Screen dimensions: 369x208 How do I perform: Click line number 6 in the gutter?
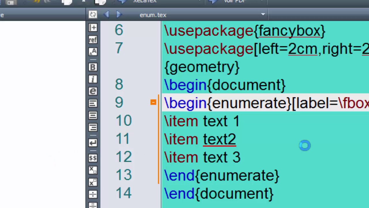pos(119,30)
